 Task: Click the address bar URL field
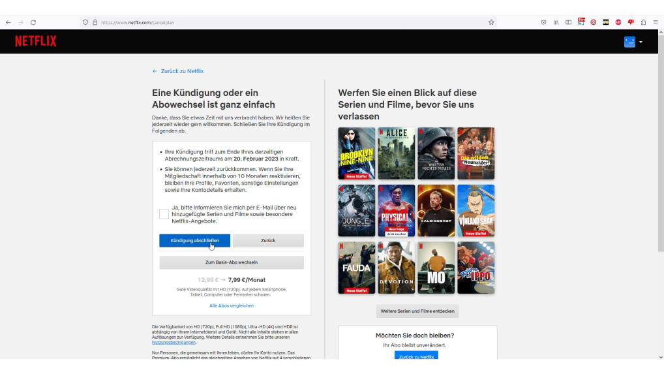pos(294,22)
